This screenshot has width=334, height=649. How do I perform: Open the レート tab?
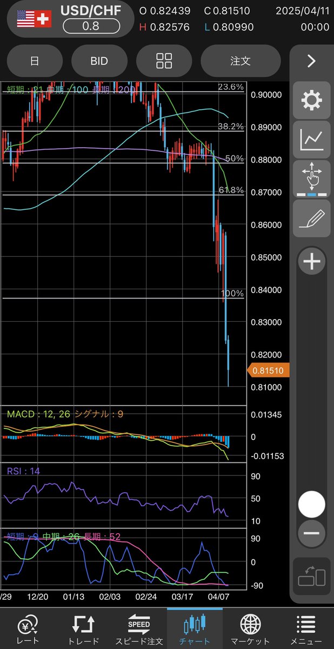tap(28, 628)
